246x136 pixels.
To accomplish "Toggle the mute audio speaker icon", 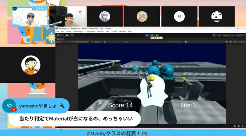I will (x=226, y=42).
